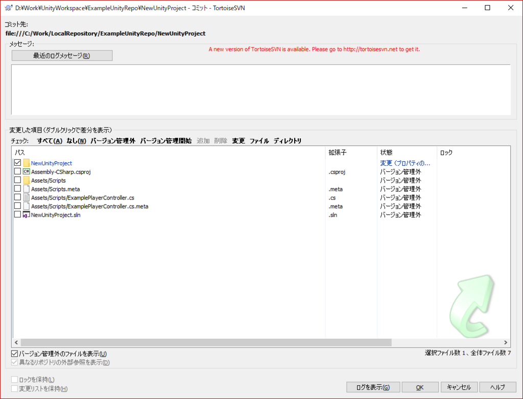This screenshot has height=399, width=523.
Task: Check the Assembly-CSharp.csproj checkbox
Action: [18, 171]
